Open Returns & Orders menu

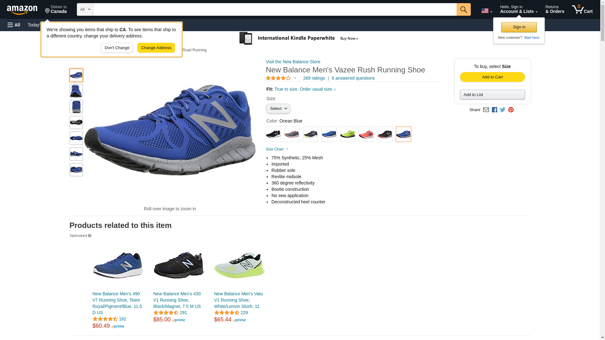click(x=555, y=9)
